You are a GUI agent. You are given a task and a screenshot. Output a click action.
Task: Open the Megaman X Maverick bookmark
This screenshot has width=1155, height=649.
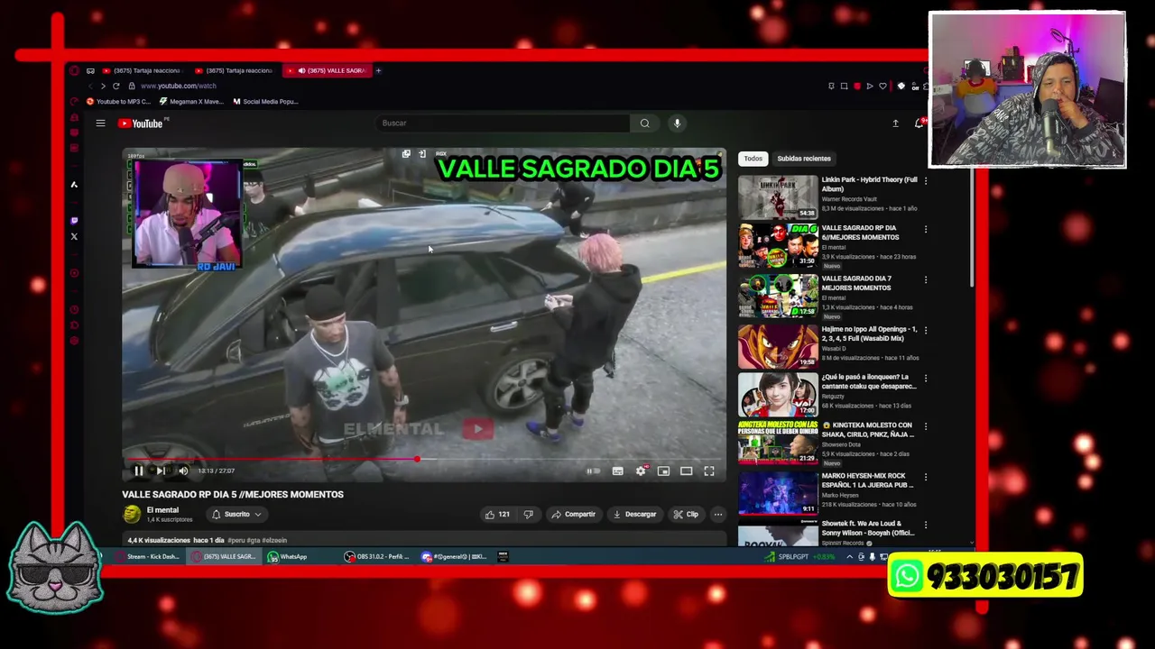[x=190, y=102]
